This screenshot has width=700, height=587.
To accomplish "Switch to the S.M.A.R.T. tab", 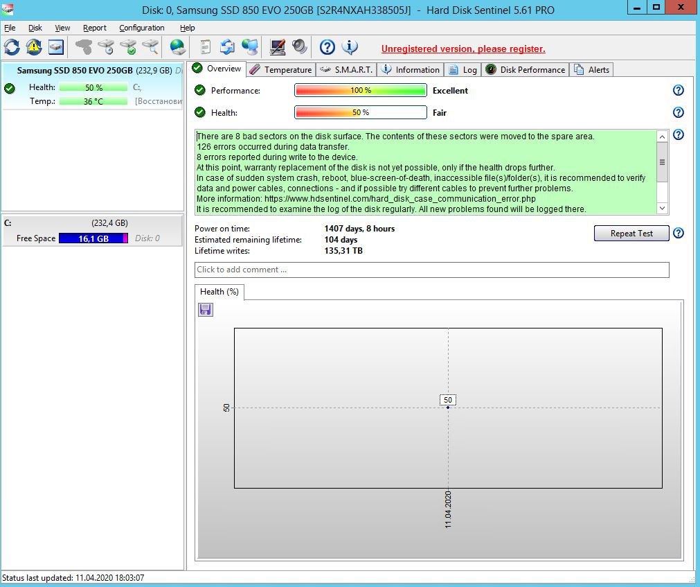I will point(346,70).
